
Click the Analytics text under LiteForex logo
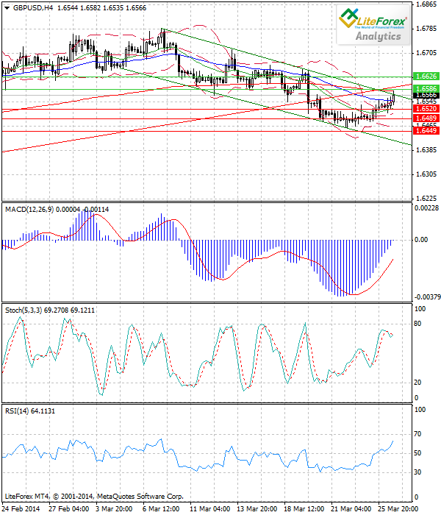pyautogui.click(x=381, y=35)
